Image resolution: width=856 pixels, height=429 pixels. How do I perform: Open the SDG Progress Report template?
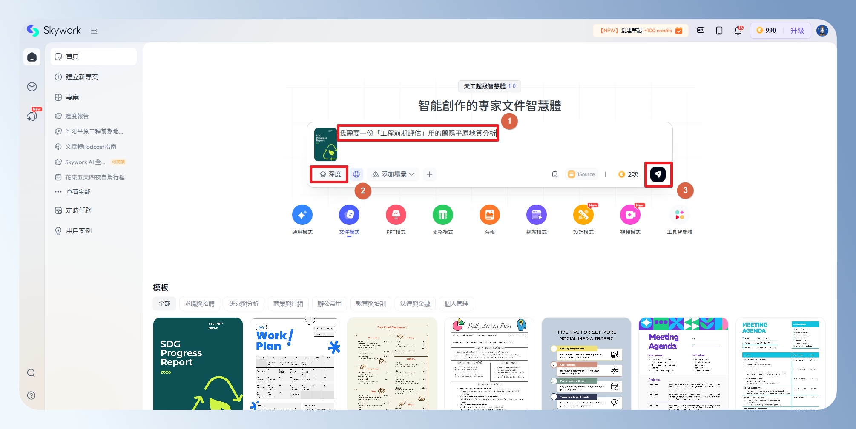click(x=198, y=364)
